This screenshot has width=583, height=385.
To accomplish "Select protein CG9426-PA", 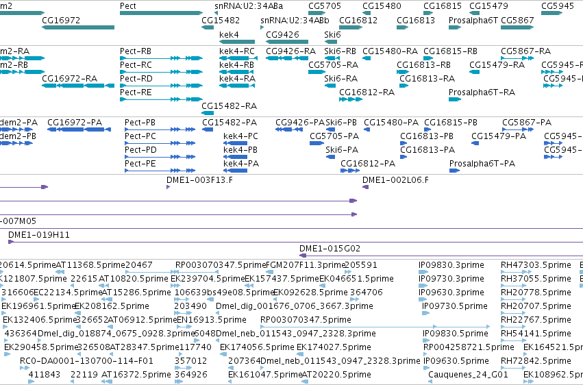I will pyautogui.click(x=289, y=129).
